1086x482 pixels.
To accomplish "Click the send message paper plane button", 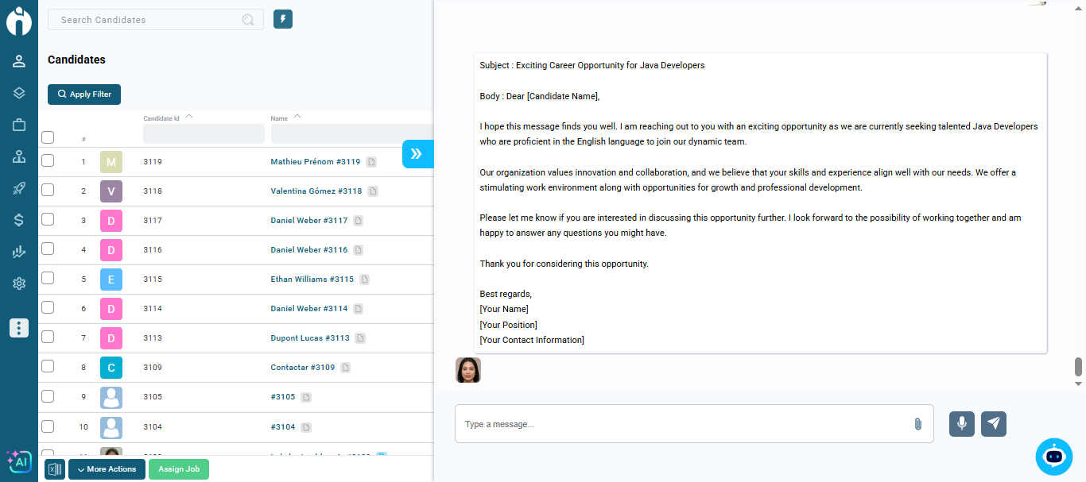I will [x=993, y=424].
